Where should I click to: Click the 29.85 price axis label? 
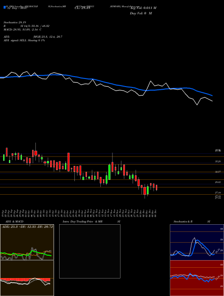[x=218, y=182]
